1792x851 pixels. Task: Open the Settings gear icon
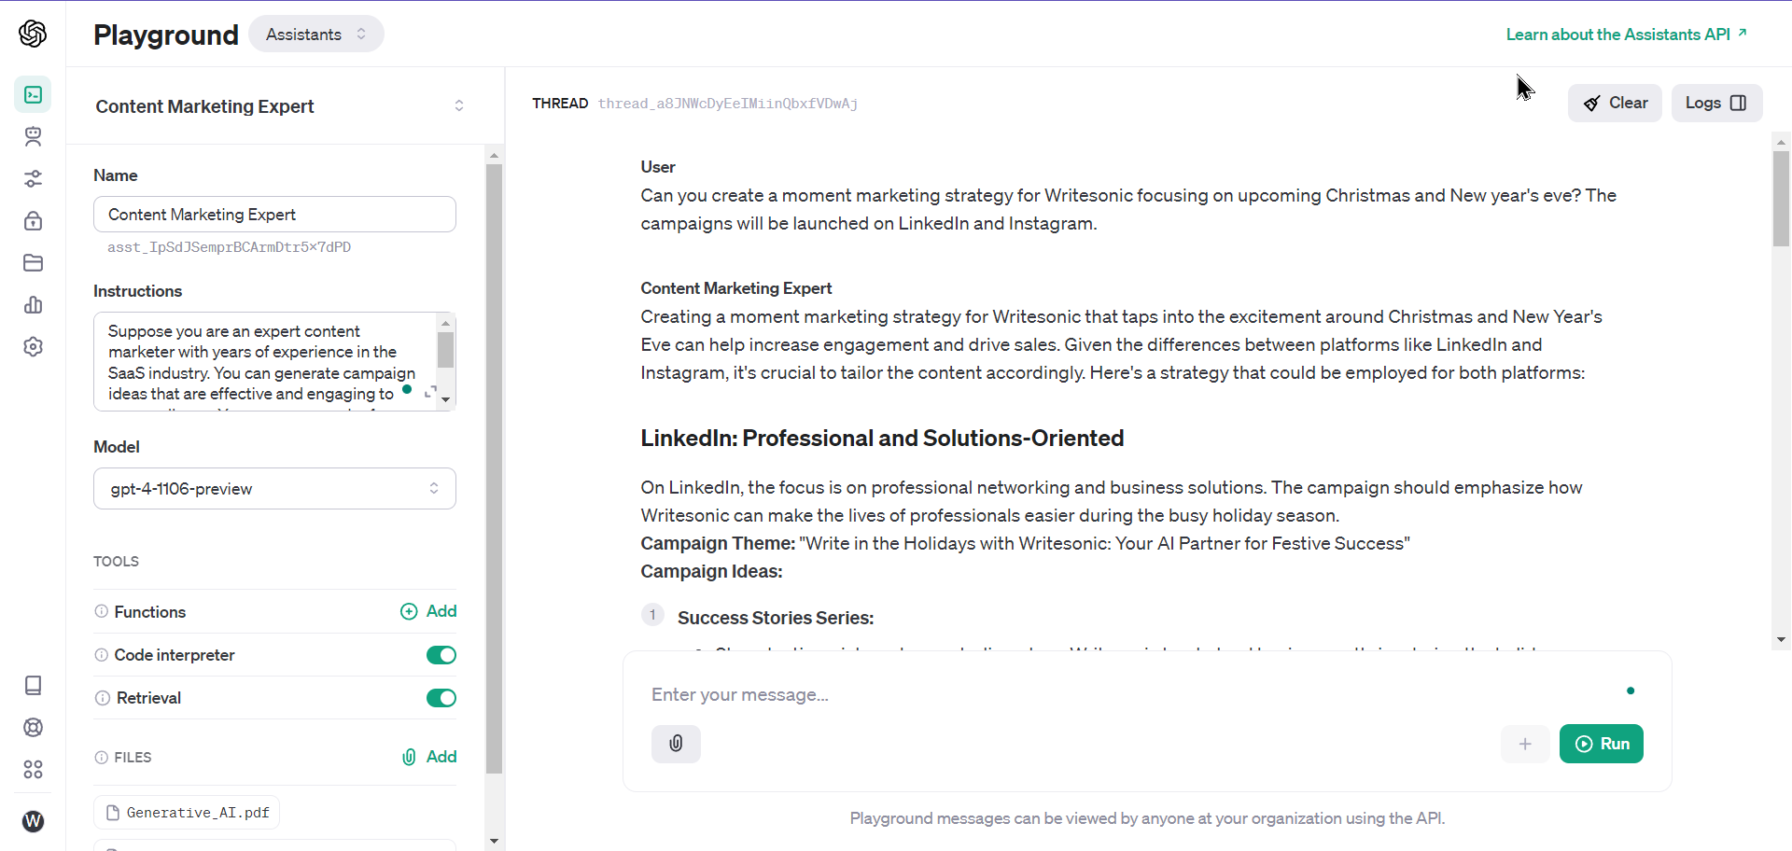coord(34,346)
